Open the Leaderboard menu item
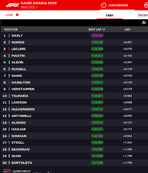This screenshot has width=148, height=173. point(118,5)
